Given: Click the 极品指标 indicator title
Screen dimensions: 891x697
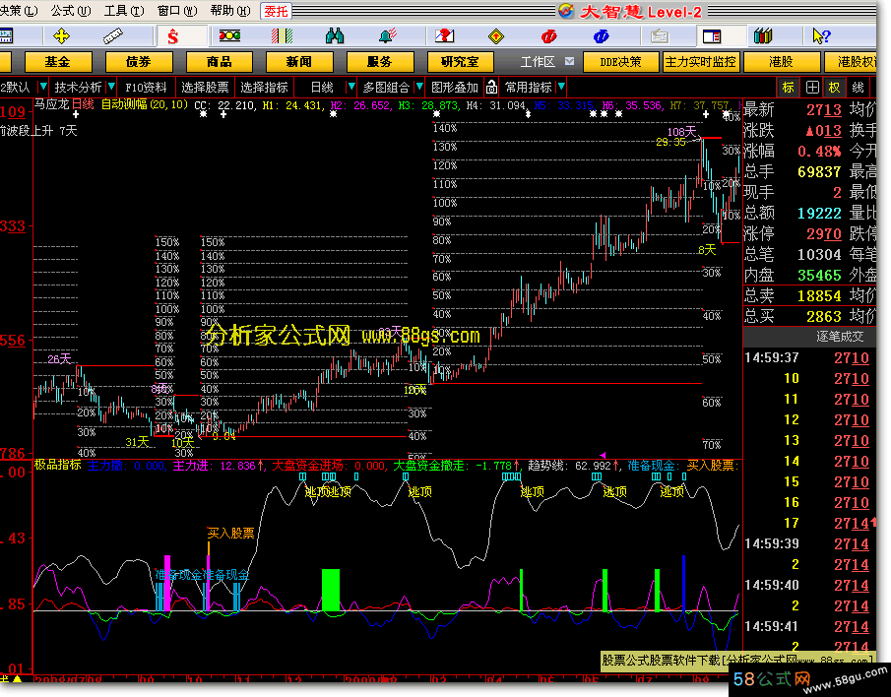Looking at the screenshot, I should [x=58, y=465].
